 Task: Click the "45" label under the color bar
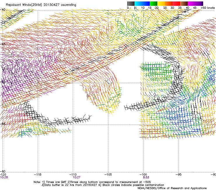click(195, 8)
